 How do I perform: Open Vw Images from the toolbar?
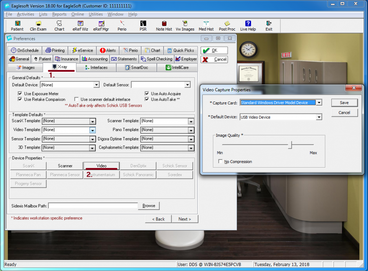tap(185, 25)
